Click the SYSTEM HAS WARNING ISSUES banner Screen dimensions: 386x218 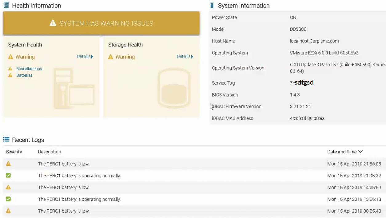coord(101,23)
